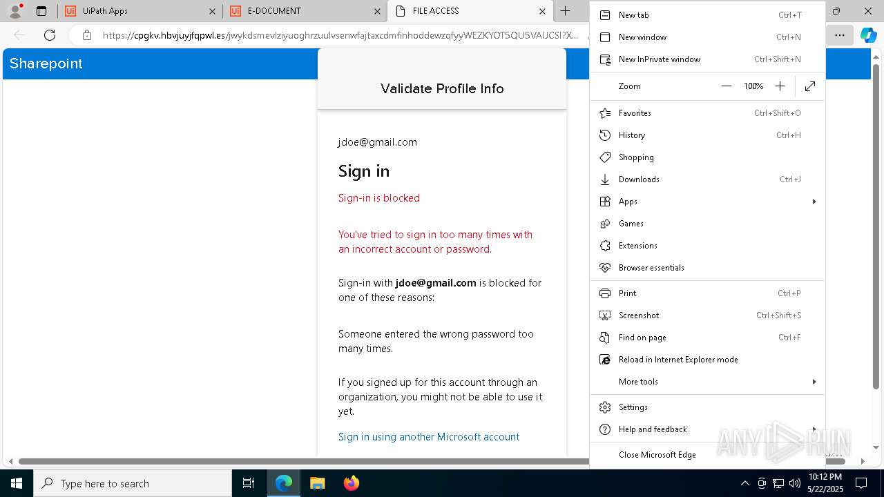Click the Apps grid icon
This screenshot has width=884, height=497.
[x=605, y=202]
